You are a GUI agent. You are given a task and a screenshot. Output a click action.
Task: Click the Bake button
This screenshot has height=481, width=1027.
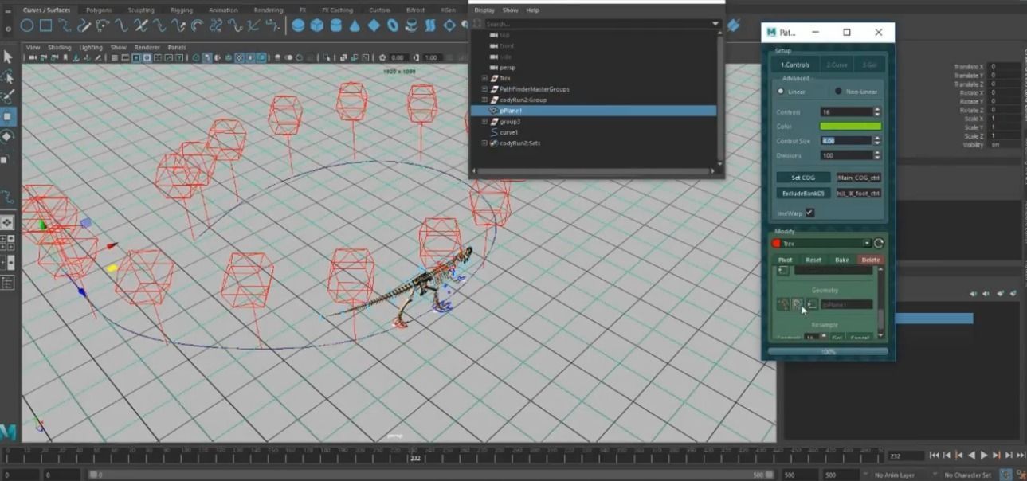[x=841, y=260]
